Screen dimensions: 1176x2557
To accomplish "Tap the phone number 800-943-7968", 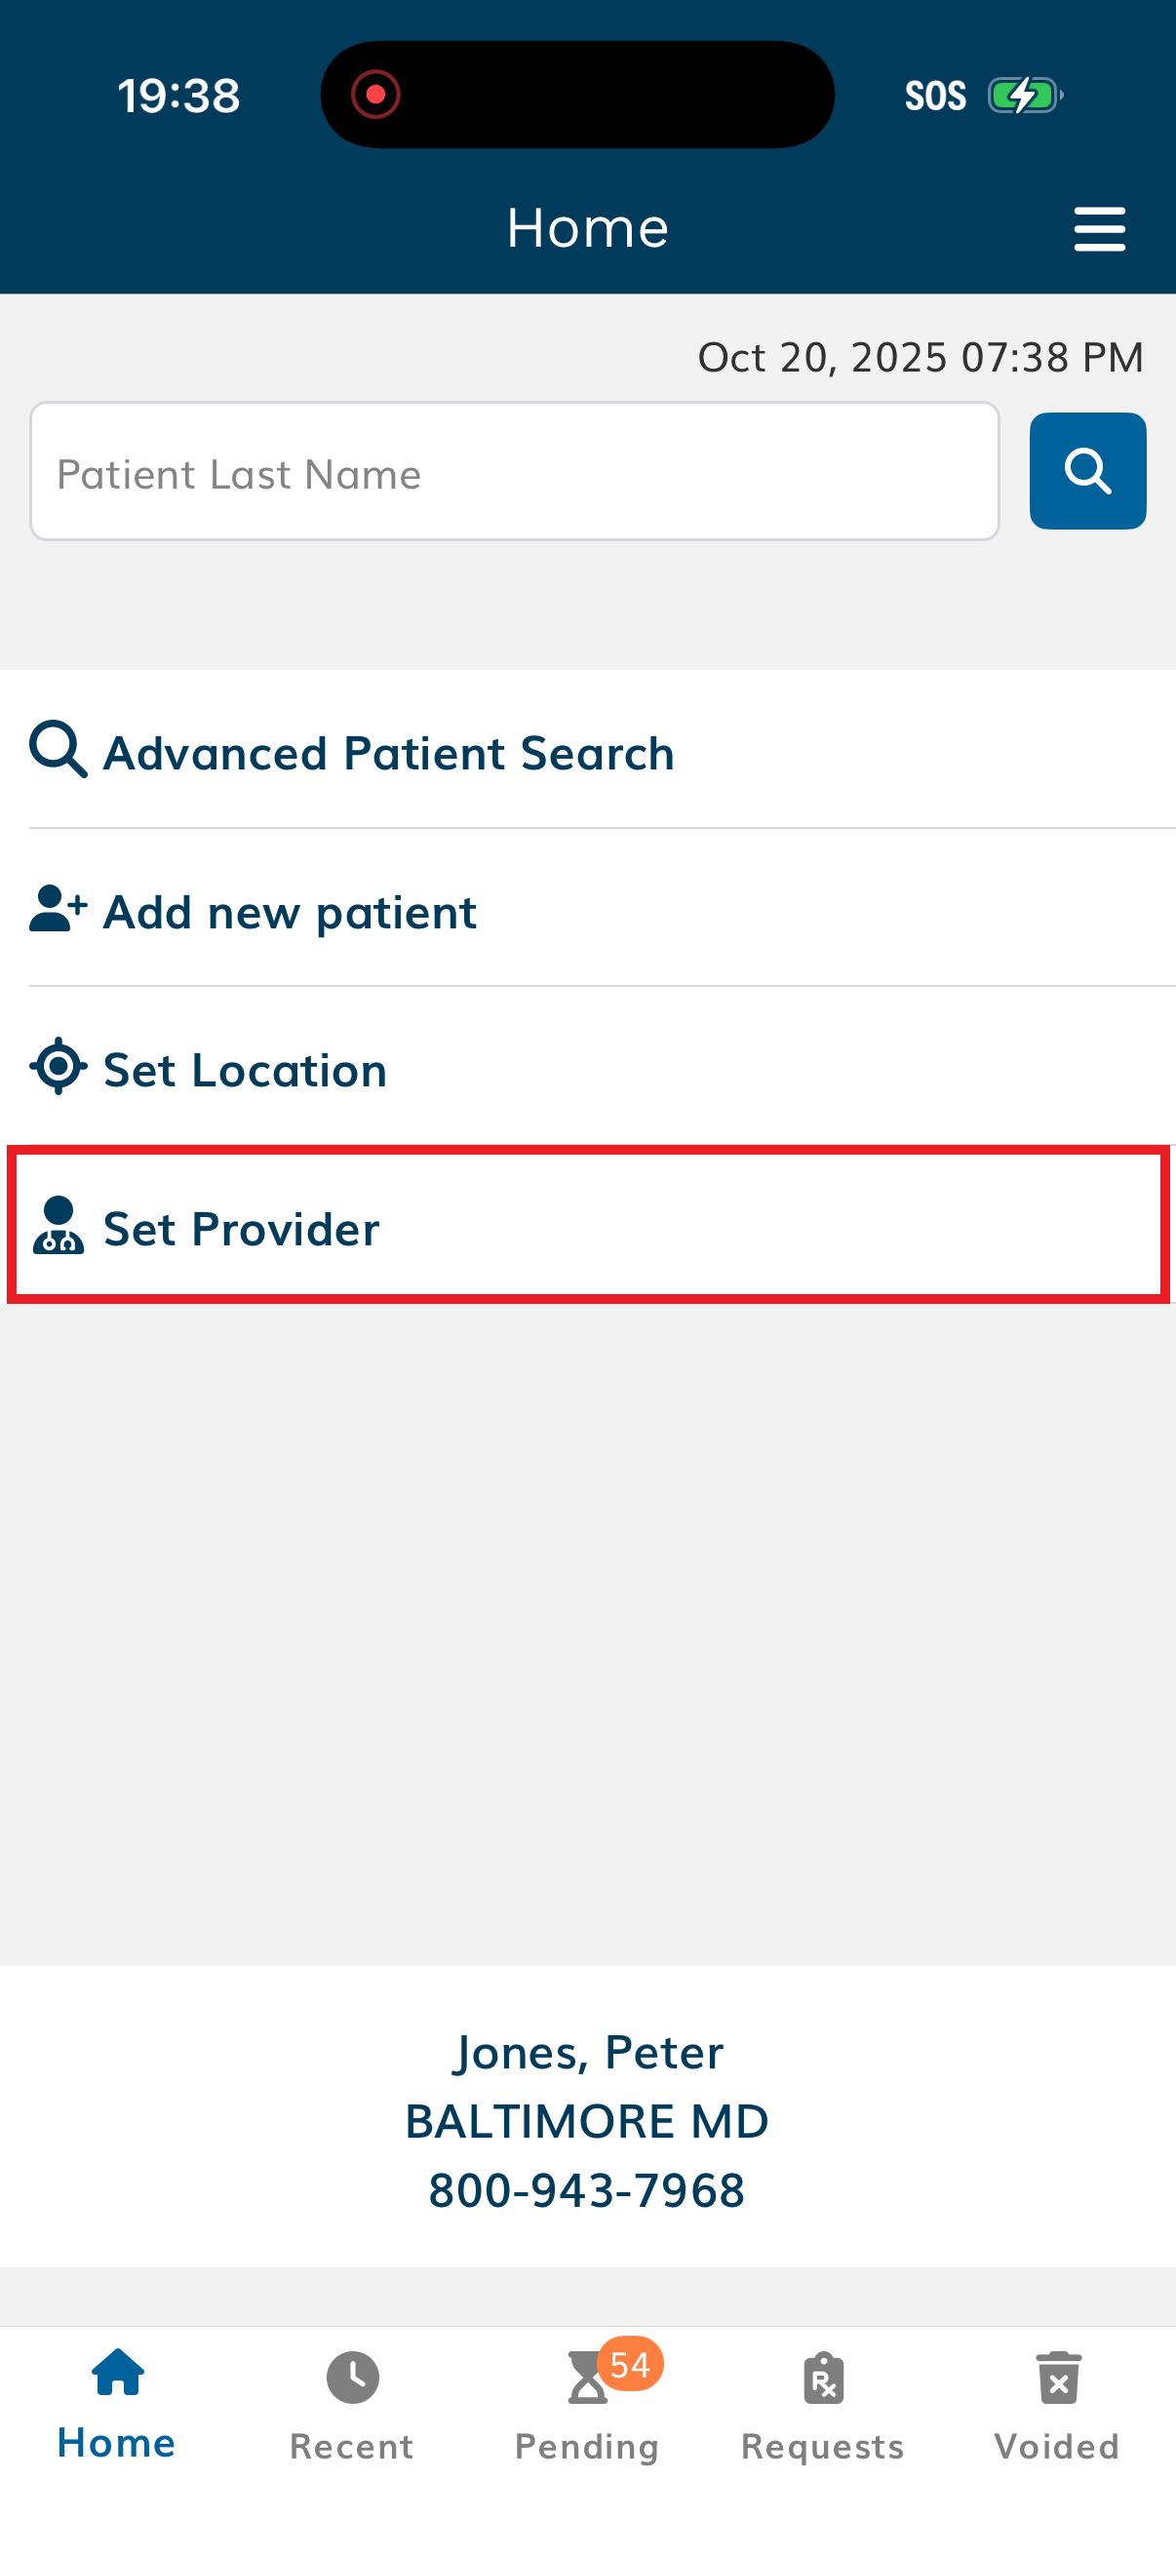I will (x=586, y=2190).
